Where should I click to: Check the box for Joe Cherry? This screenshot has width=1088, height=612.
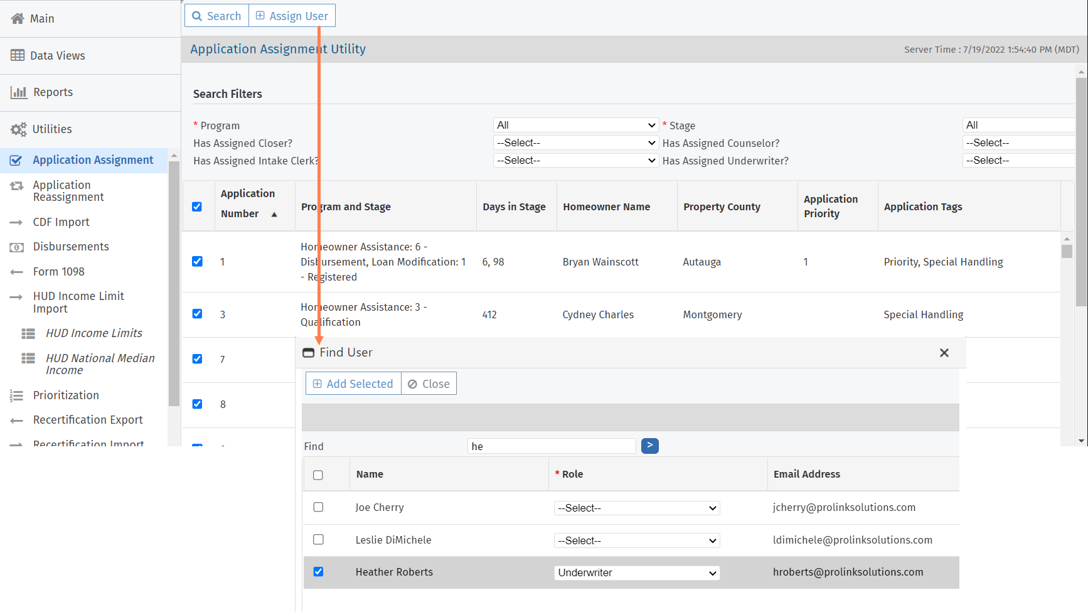(318, 507)
